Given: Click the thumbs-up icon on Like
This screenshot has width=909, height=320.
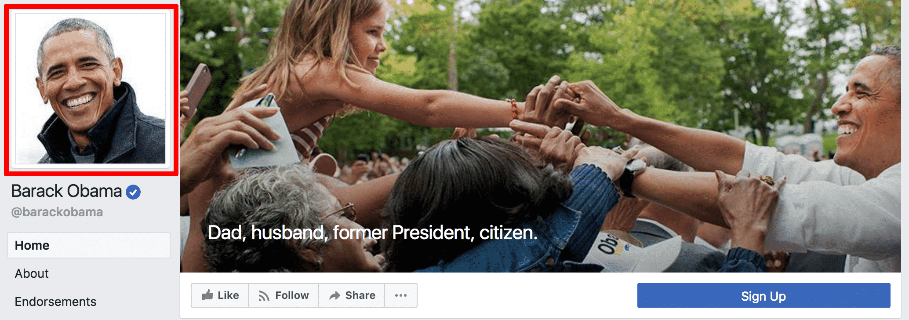Looking at the screenshot, I should pos(207,295).
